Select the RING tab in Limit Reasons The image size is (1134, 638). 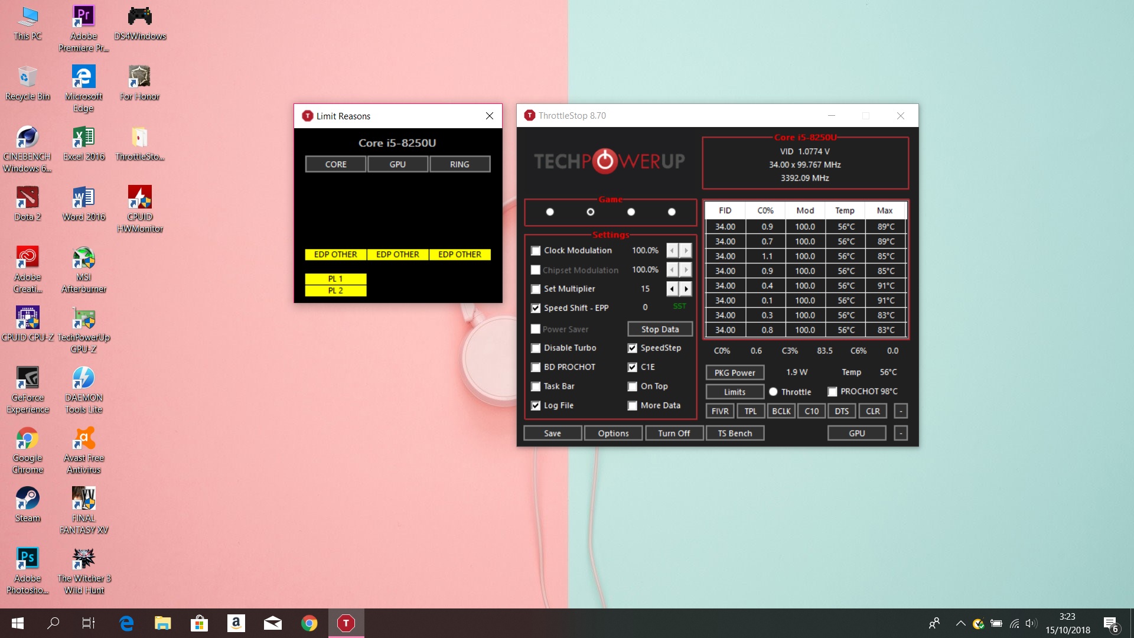(460, 164)
